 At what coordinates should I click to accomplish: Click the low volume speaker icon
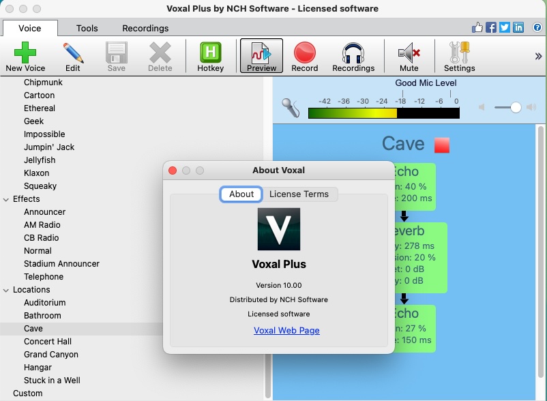[482, 107]
